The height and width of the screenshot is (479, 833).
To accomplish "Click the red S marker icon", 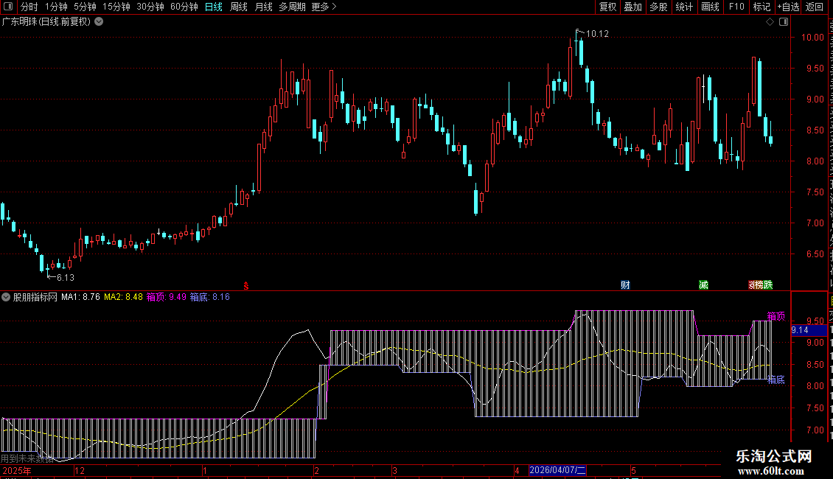I will tap(246, 286).
